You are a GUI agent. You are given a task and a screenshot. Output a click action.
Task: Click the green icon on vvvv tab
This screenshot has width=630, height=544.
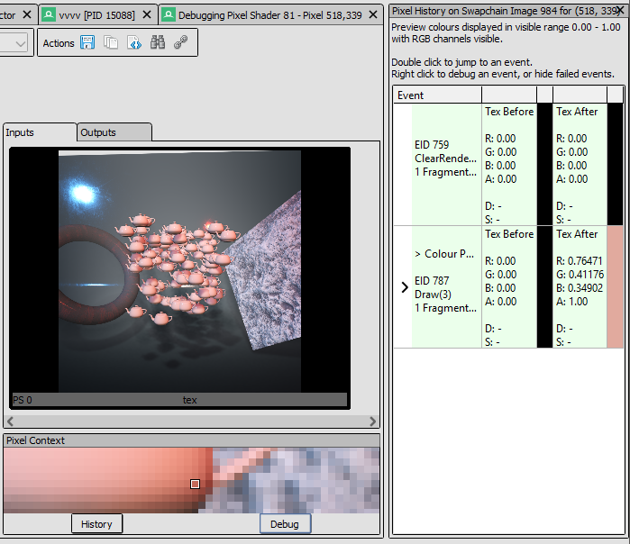tap(49, 15)
